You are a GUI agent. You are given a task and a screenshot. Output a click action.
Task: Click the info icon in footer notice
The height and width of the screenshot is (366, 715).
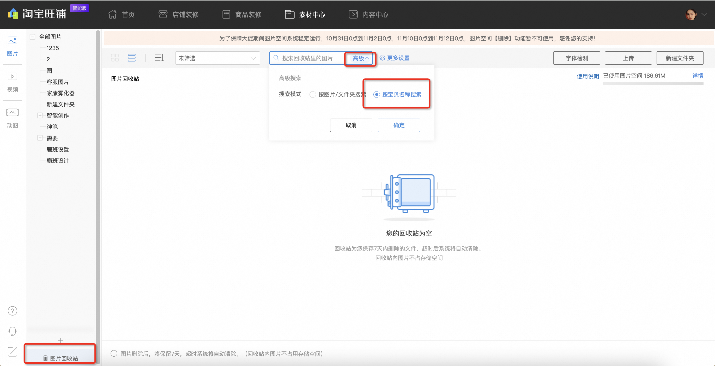(x=114, y=353)
